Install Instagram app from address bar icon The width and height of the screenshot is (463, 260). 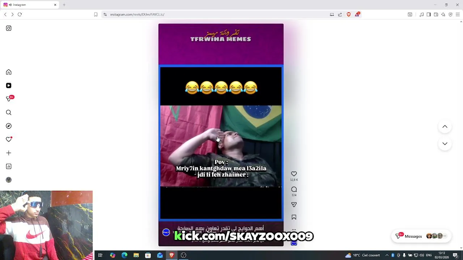click(x=332, y=14)
